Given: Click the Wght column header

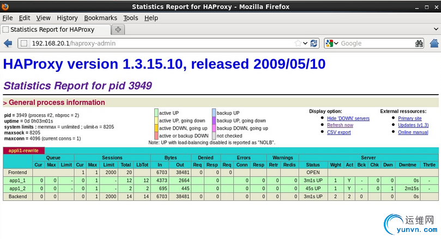Looking at the screenshot, I should click(336, 165).
